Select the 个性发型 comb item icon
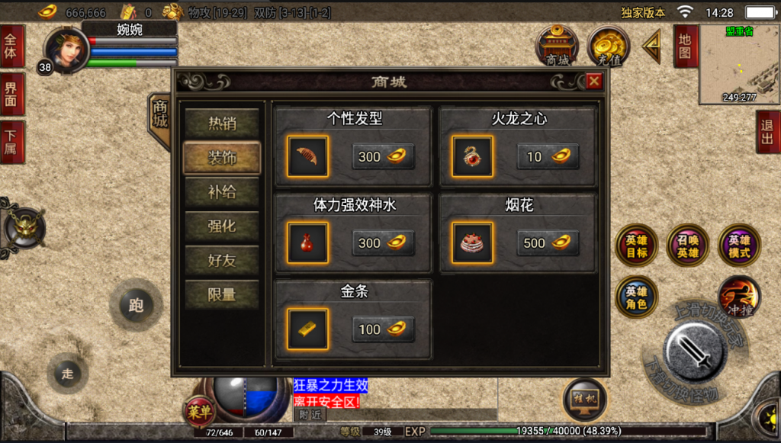Viewport: 781px width, 443px height. (x=307, y=157)
